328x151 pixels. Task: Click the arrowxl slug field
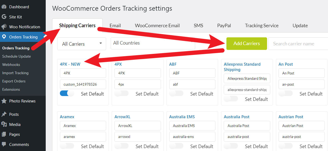click(138, 137)
